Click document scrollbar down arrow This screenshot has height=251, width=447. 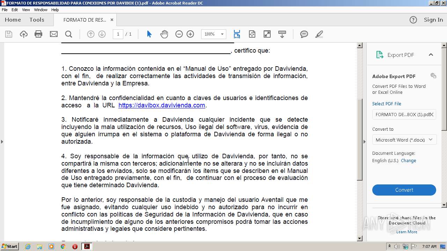[x=360, y=239]
